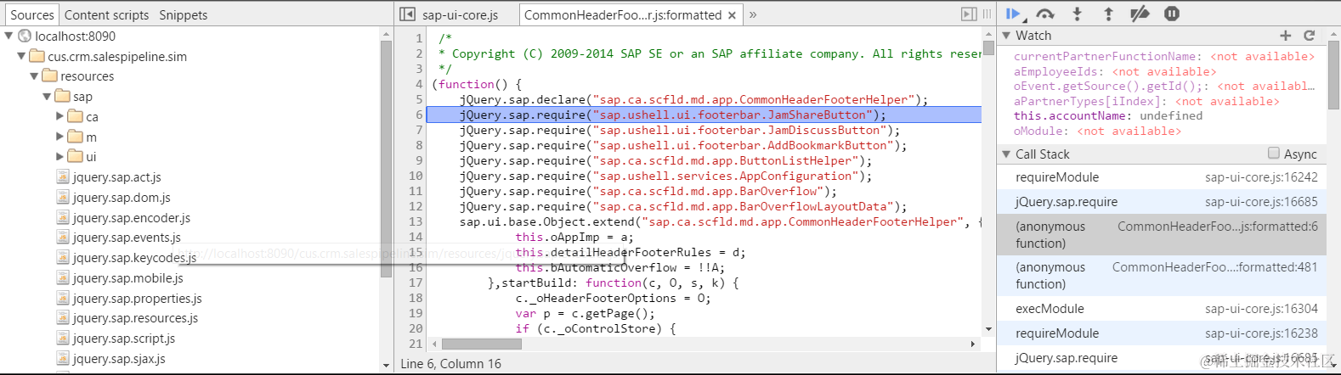Toggle pause on exceptions
The height and width of the screenshot is (375, 1341).
(1172, 14)
